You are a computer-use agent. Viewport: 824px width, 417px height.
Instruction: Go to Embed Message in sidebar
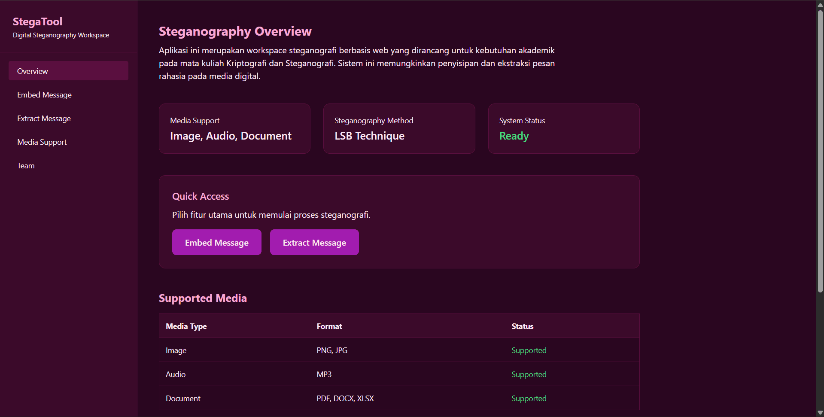pos(68,94)
